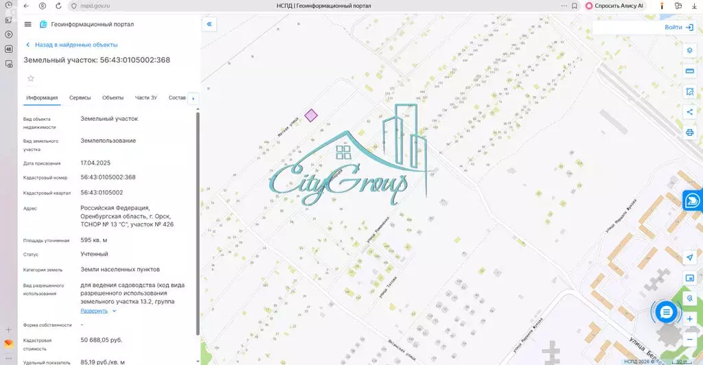Open the mail icon in browser sidebar
Screen dimensions: 703x365
point(8,343)
